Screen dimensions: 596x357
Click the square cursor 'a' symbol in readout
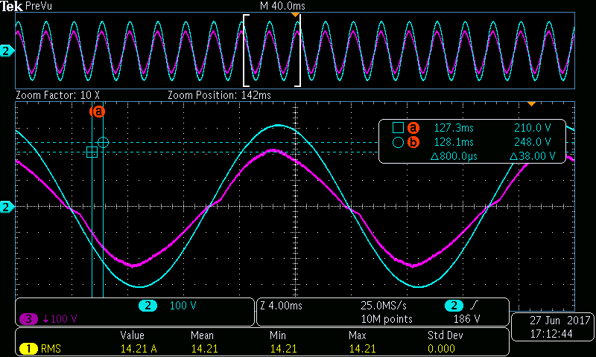pyautogui.click(x=398, y=127)
